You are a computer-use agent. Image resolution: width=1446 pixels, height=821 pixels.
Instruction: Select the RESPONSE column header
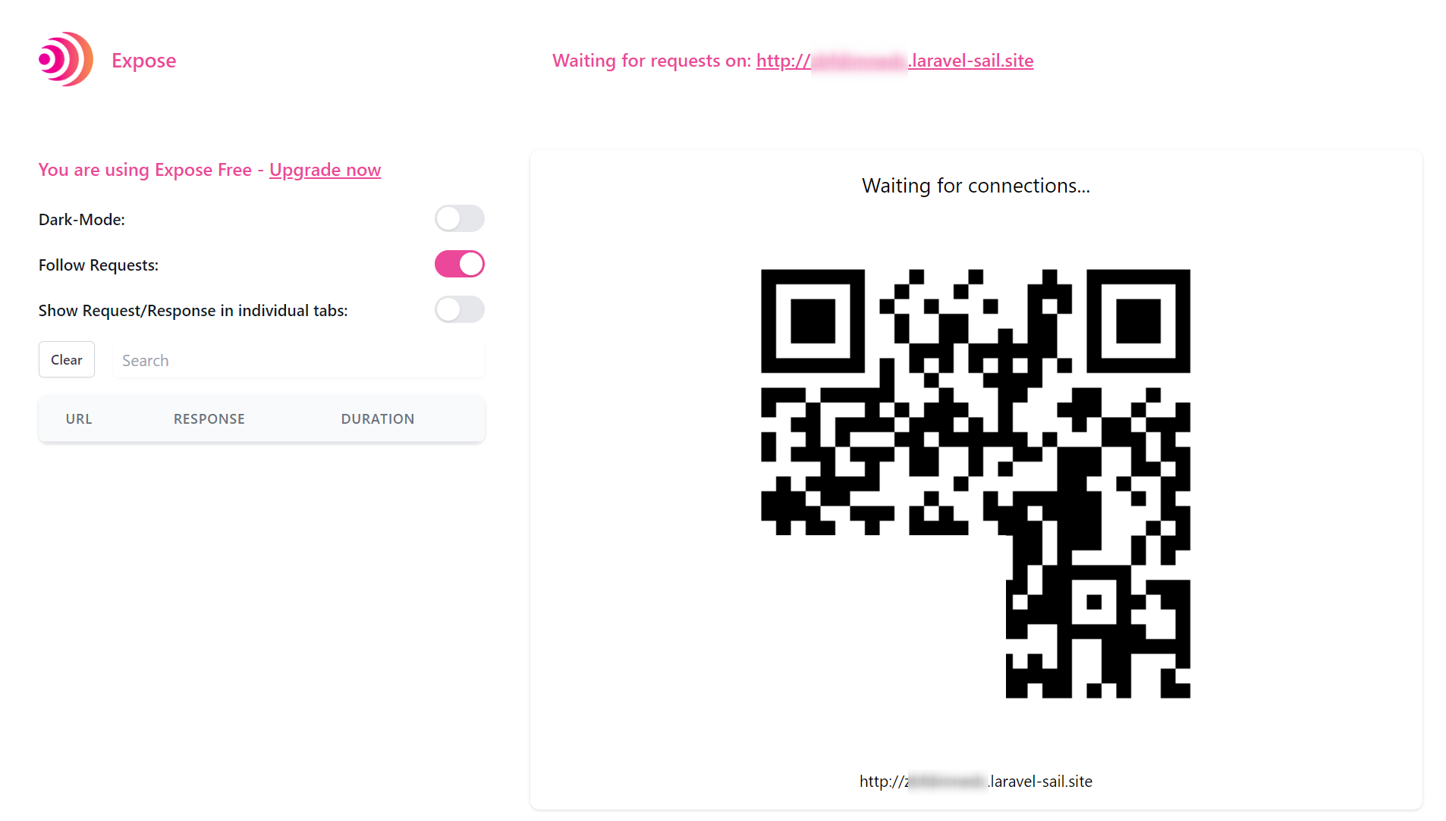tap(209, 419)
